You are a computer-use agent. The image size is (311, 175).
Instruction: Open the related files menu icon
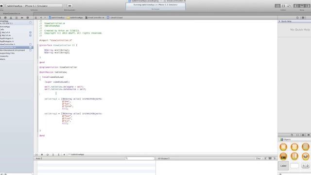point(36,17)
